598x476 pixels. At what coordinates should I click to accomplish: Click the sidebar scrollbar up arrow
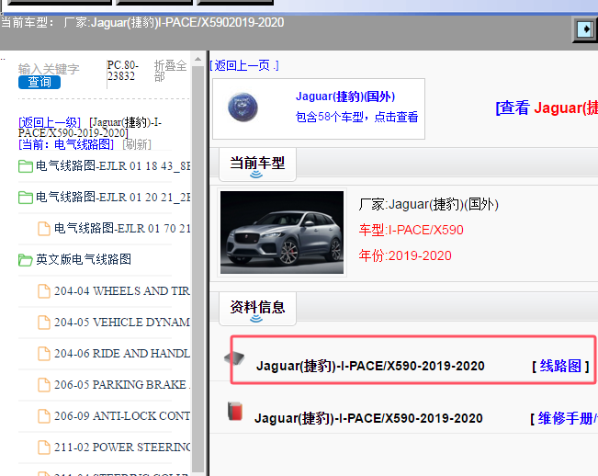pyautogui.click(x=197, y=59)
